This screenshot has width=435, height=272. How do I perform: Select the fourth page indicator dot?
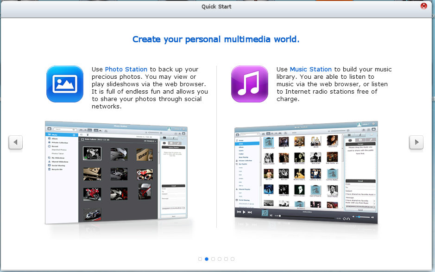220,259
